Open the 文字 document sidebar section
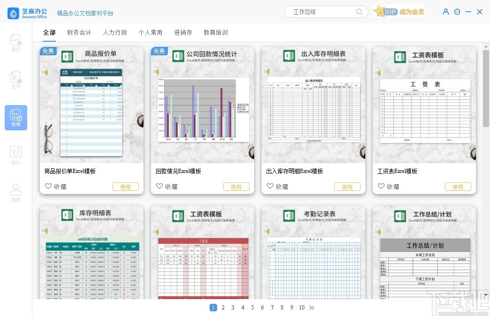This screenshot has height=316, width=490. (x=16, y=80)
